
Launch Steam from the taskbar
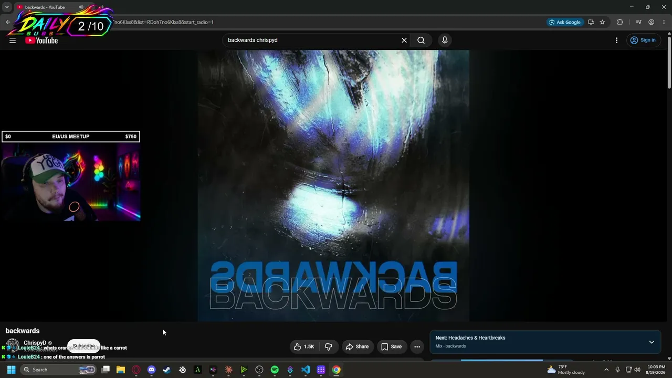pos(167,370)
